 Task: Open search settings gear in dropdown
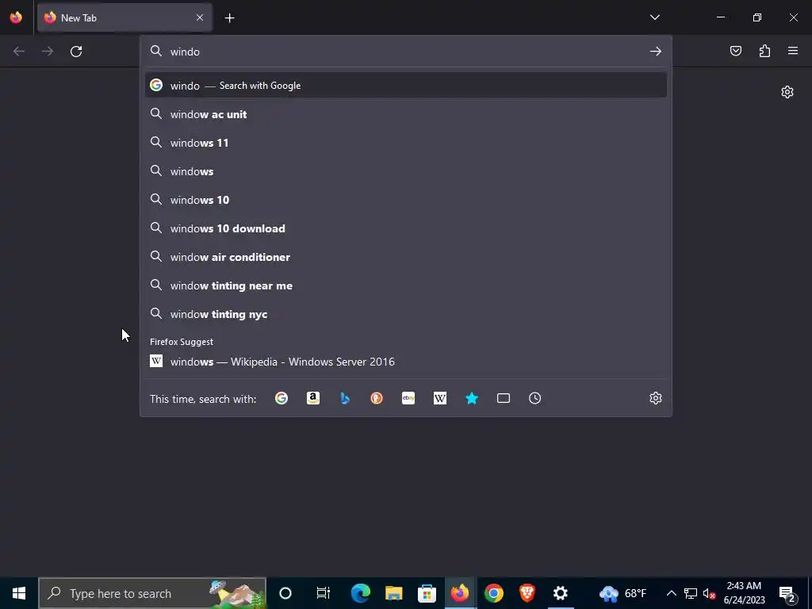point(656,398)
